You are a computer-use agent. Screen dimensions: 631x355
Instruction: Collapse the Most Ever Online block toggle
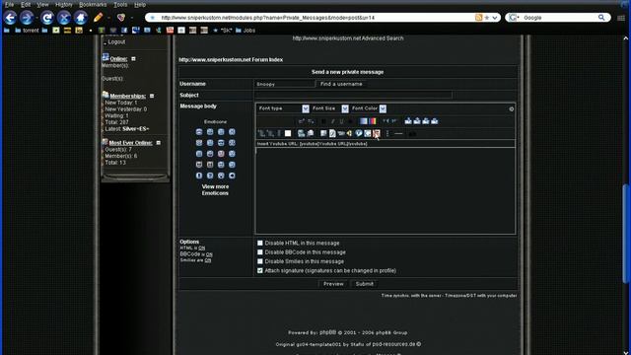click(158, 142)
